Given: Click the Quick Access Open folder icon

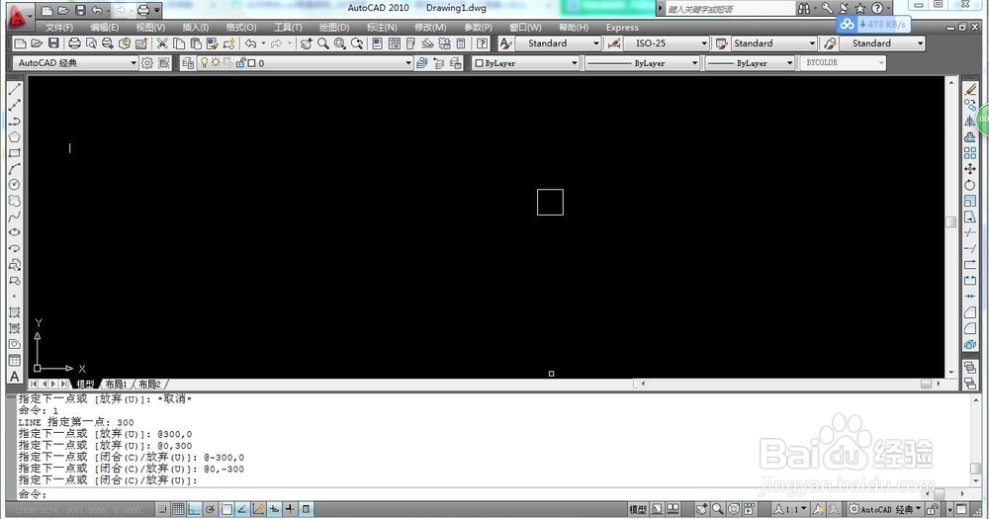Looking at the screenshot, I should tap(63, 10).
